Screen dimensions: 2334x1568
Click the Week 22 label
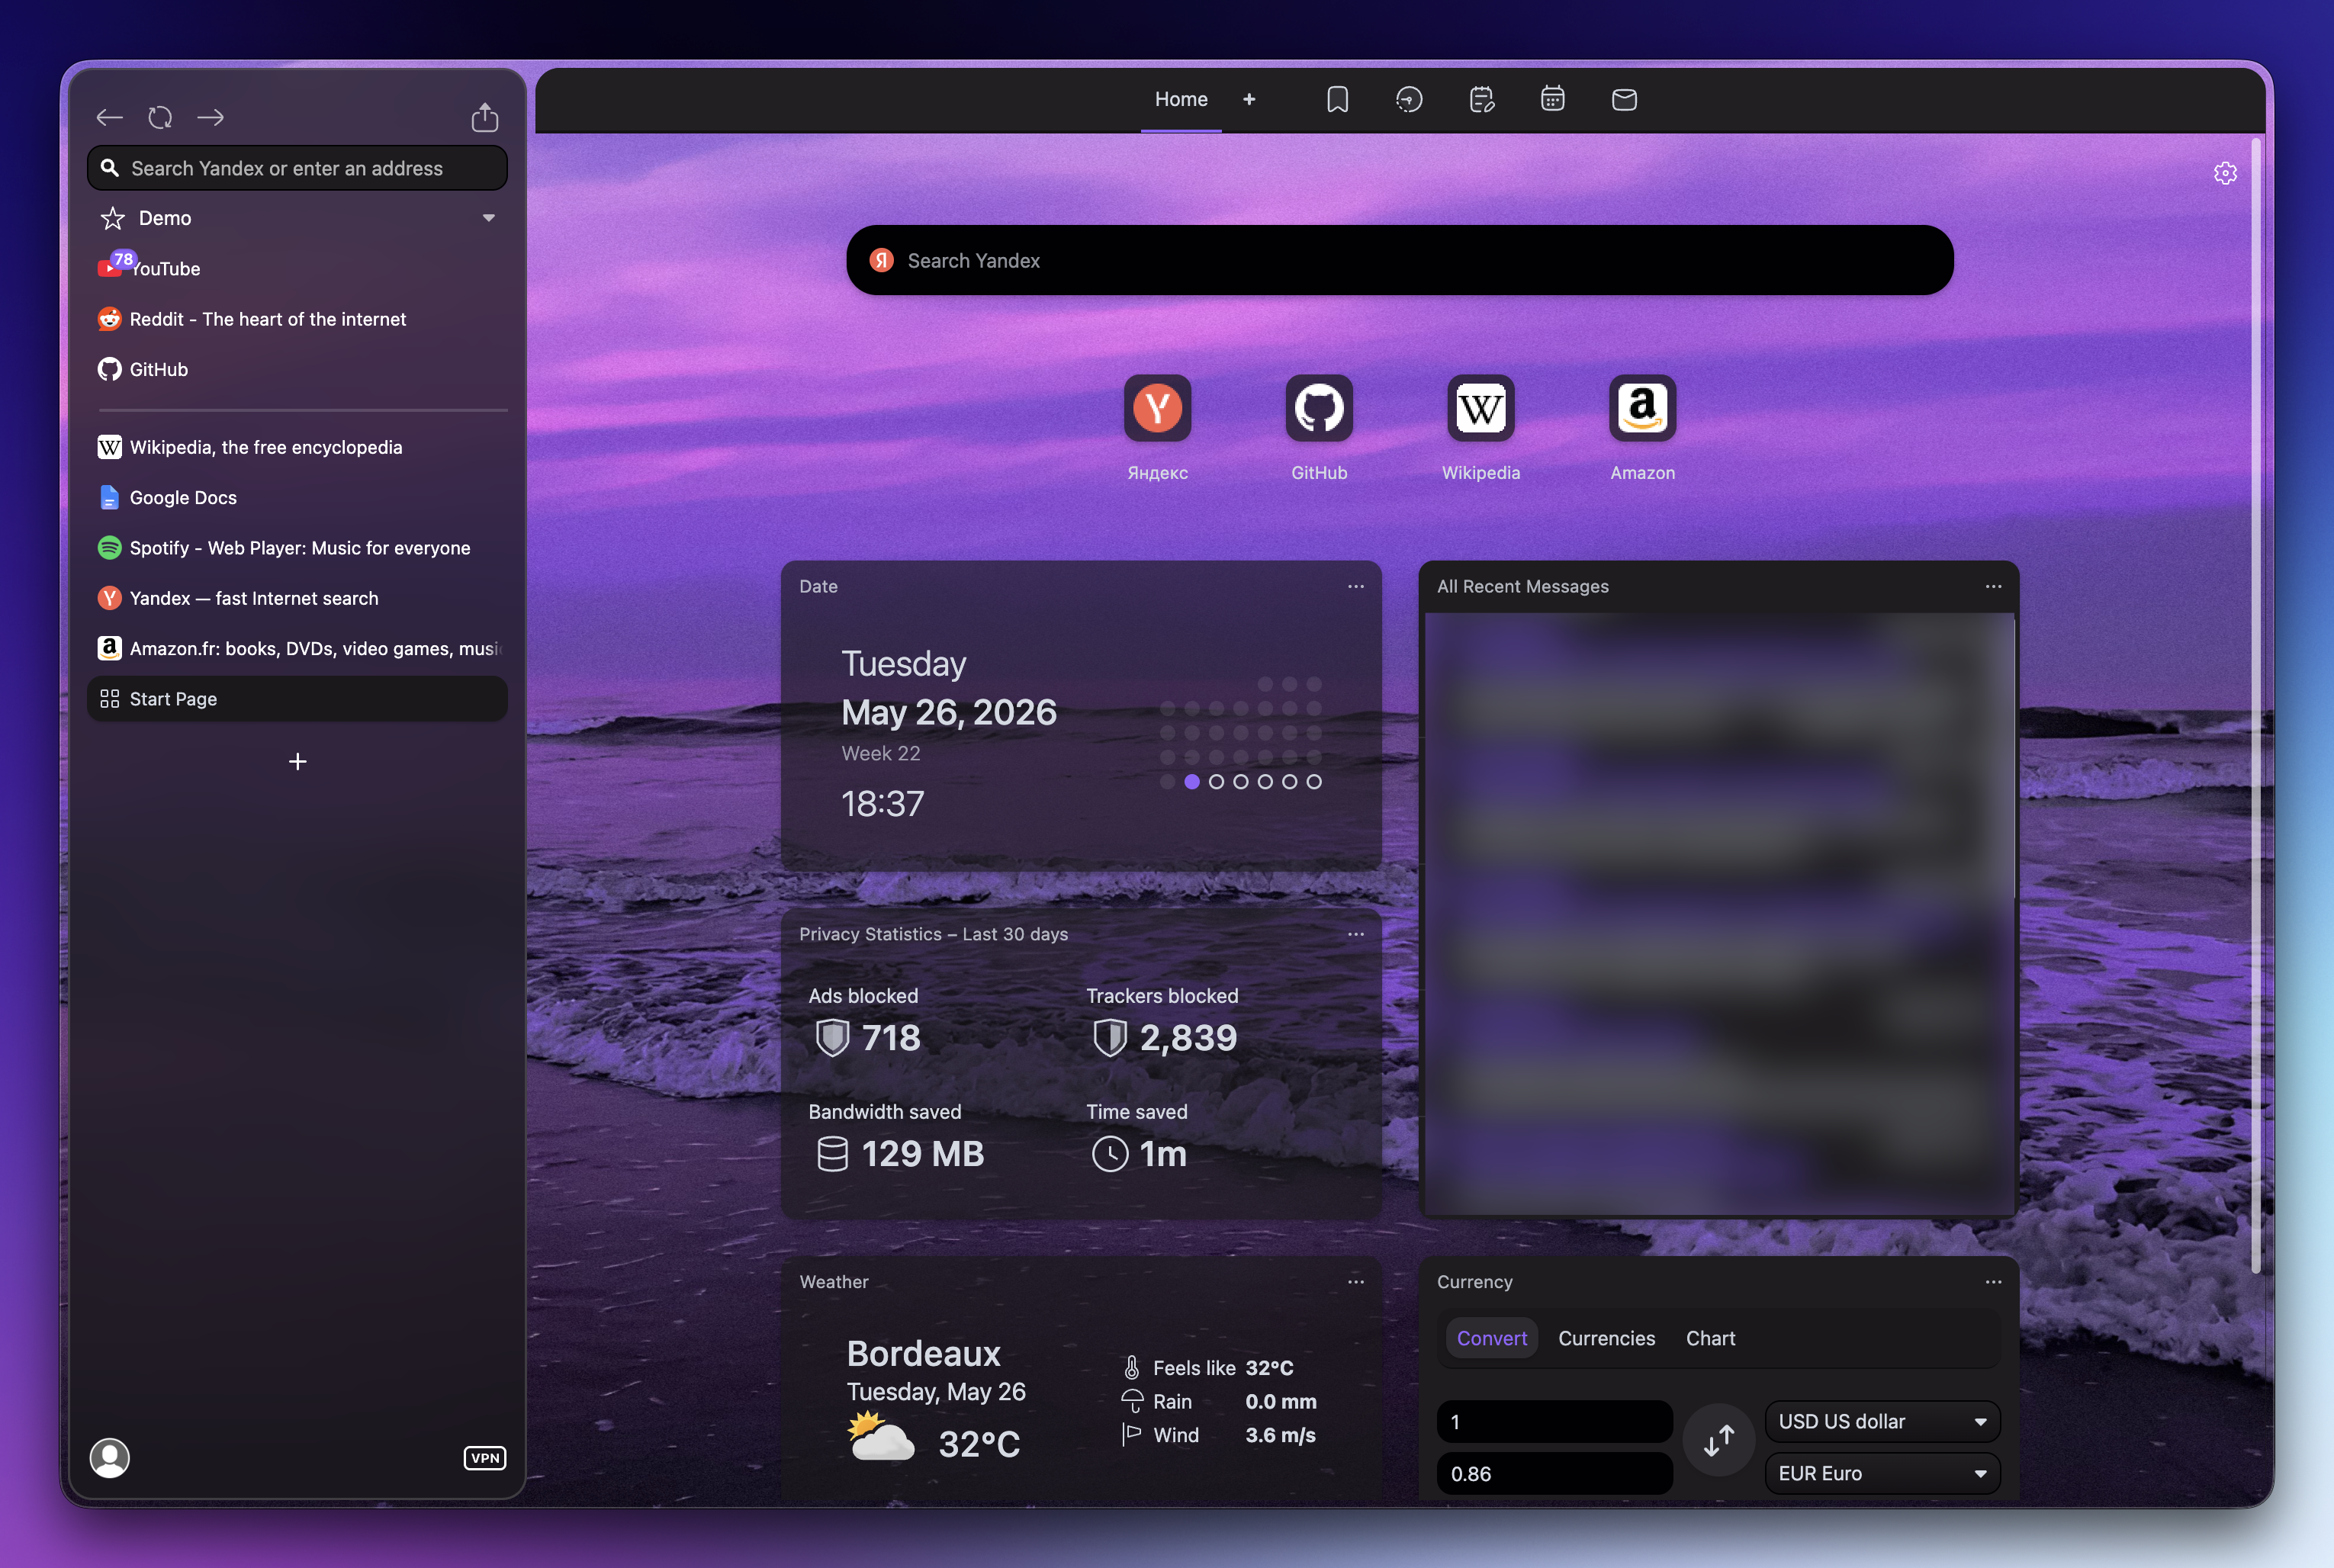(x=880, y=753)
